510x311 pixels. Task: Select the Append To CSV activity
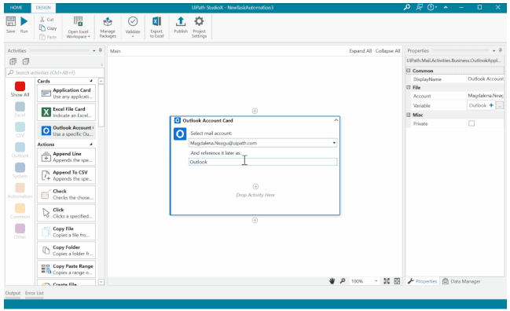tap(66, 175)
